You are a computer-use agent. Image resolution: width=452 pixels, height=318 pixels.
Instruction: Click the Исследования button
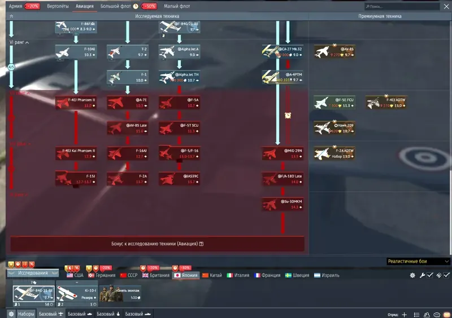tap(33, 273)
